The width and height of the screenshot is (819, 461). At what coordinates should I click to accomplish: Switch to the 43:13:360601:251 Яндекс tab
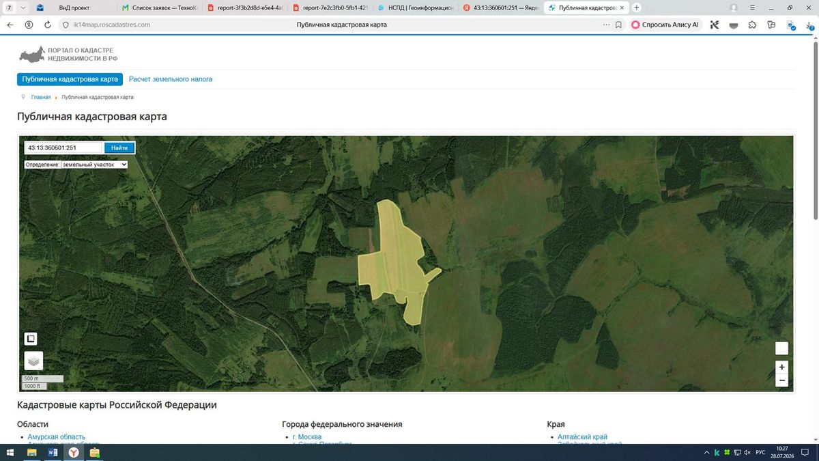coord(500,8)
